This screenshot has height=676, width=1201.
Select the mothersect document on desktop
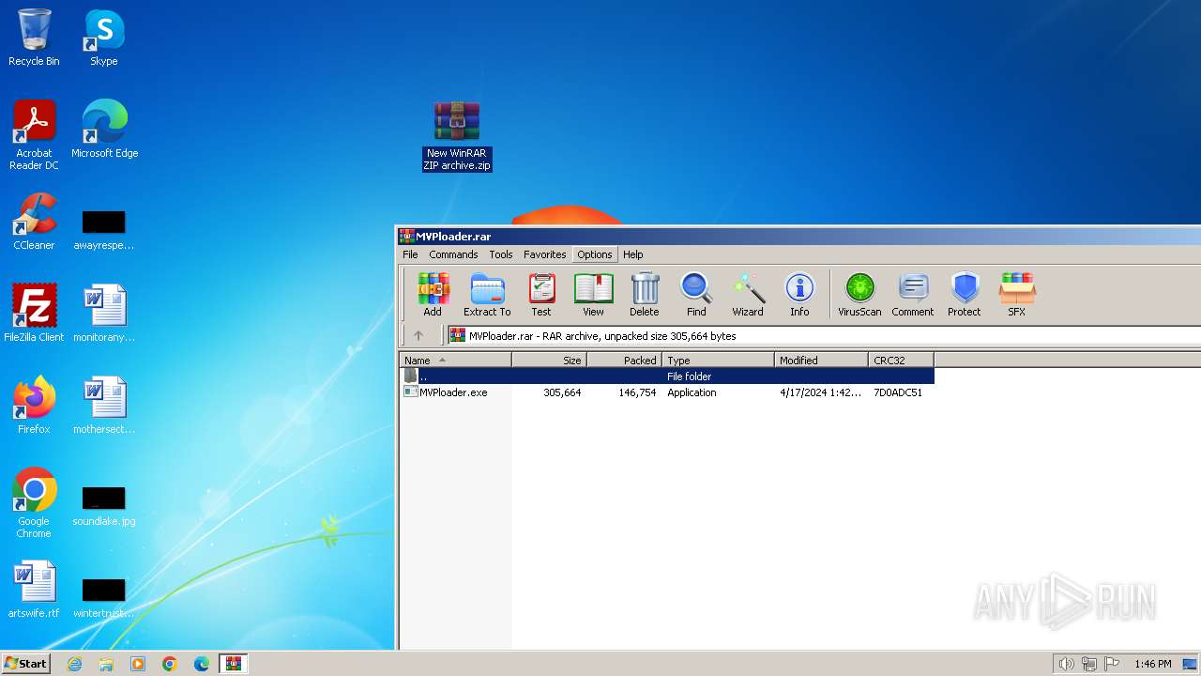point(104,406)
